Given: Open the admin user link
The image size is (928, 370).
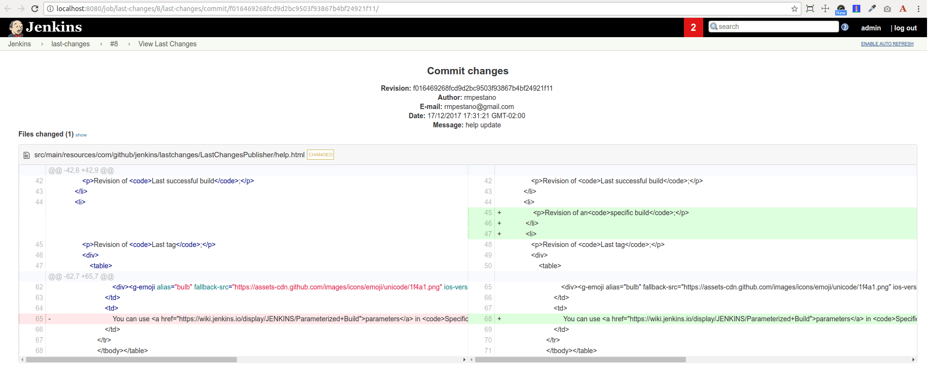Looking at the screenshot, I should point(871,28).
